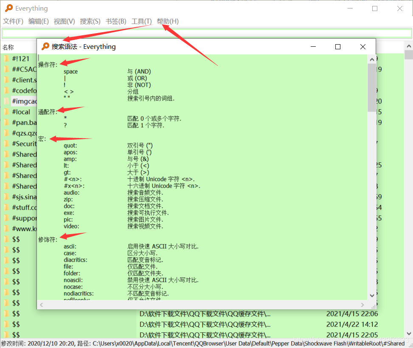Click the magnifier icon in 搜索语法 dialog title
413x348 pixels.
point(45,46)
